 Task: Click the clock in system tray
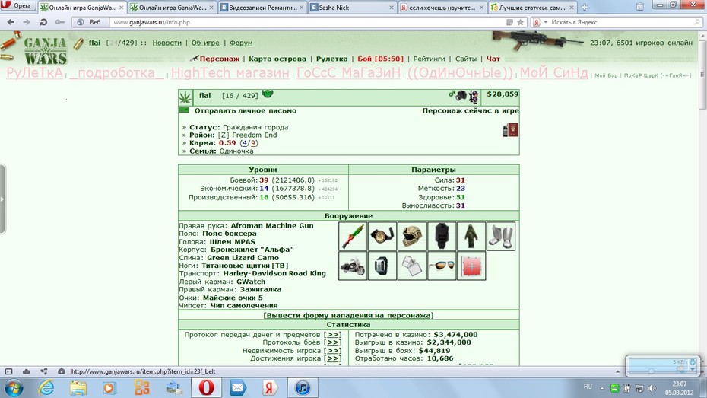click(x=679, y=388)
